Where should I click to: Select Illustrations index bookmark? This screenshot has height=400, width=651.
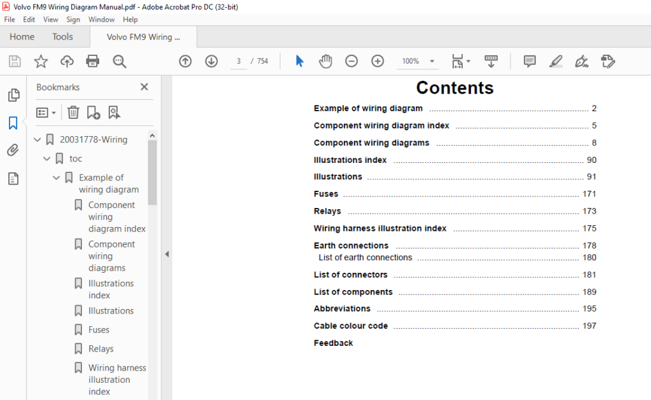click(x=111, y=289)
